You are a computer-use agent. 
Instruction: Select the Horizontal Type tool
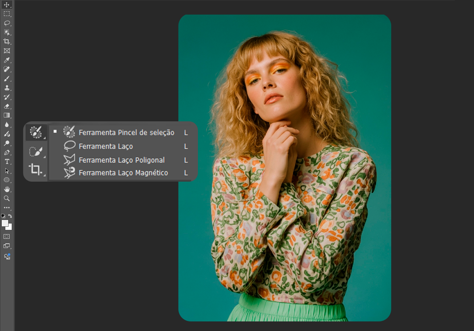tap(7, 162)
